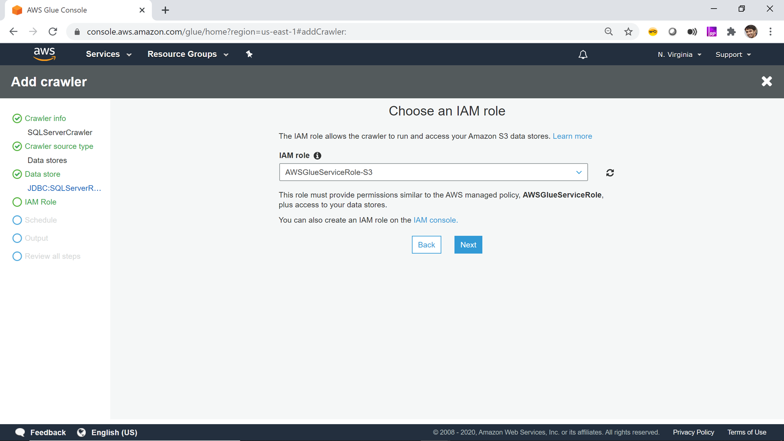Open the Support menu
The width and height of the screenshot is (784, 441).
[733, 54]
